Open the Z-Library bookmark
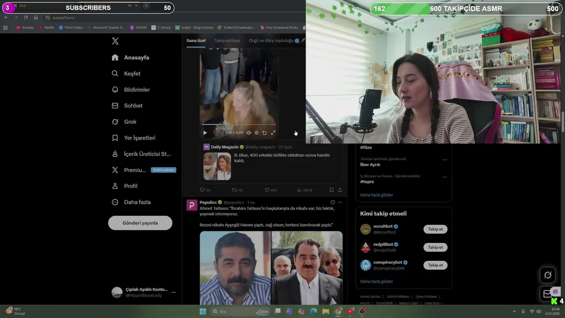This screenshot has width=565, height=318. [161, 27]
